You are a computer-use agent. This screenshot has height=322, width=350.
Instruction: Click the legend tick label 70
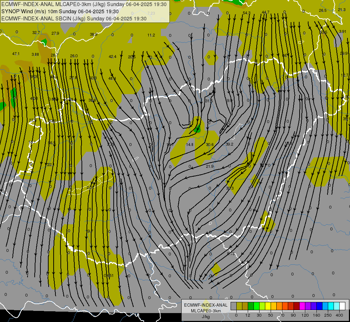[282, 315]
